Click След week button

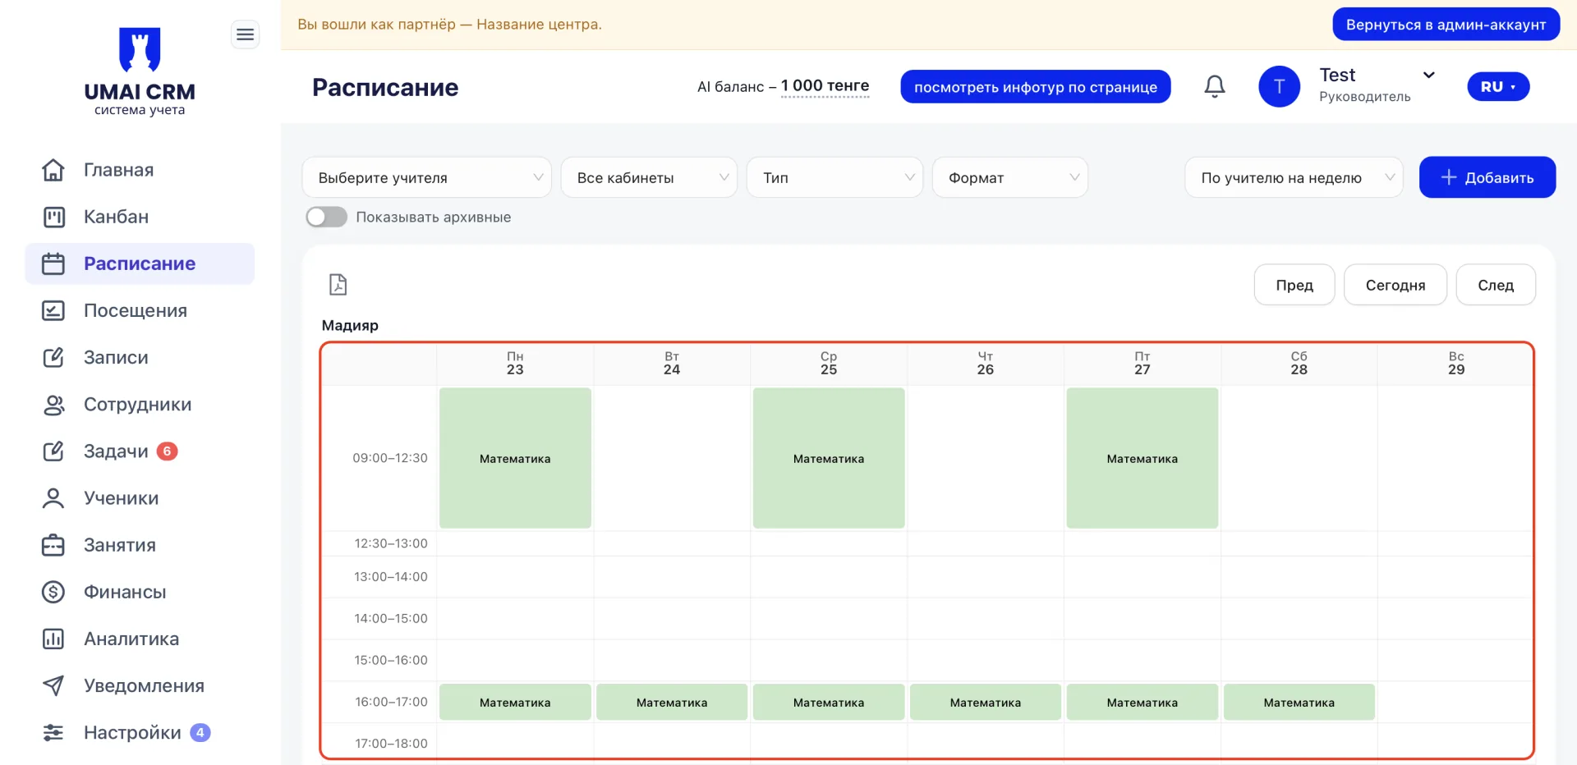[1496, 285]
